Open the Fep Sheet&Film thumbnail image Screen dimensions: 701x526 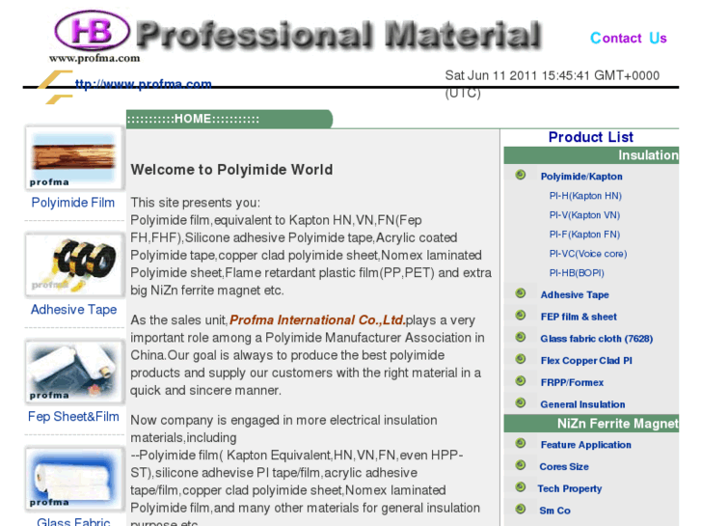point(74,372)
